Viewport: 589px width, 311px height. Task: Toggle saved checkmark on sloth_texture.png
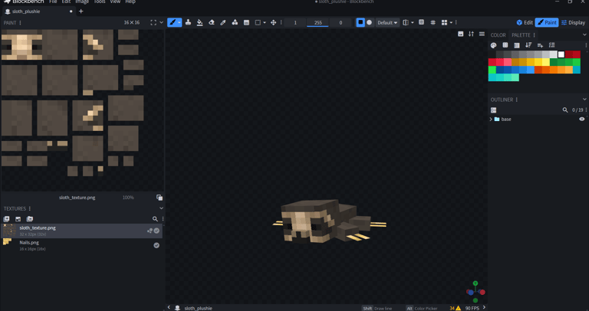[x=156, y=231]
